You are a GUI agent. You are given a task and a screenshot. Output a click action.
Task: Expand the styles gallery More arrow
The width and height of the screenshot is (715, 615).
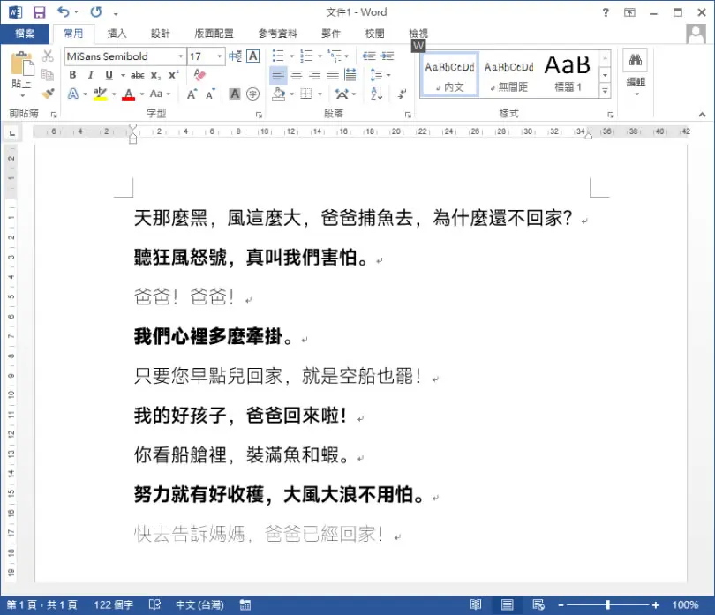[x=606, y=91]
